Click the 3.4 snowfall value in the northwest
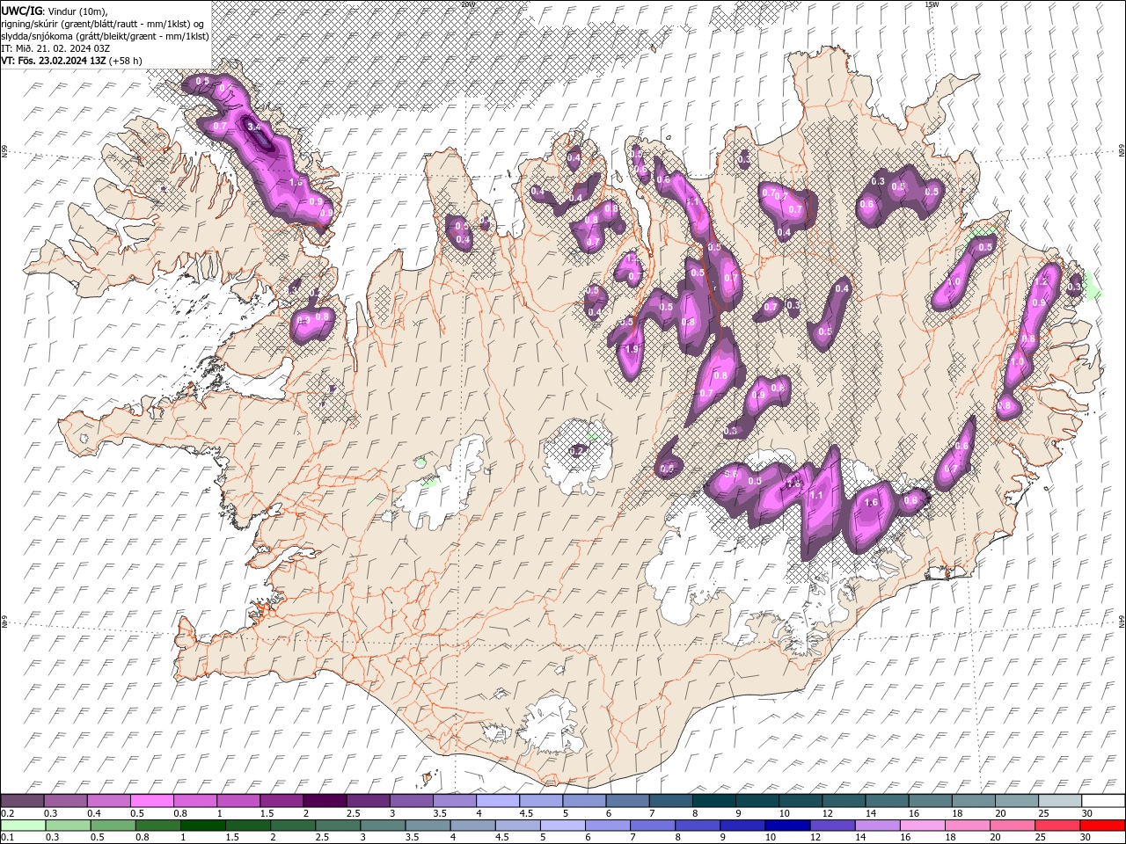Screen dimensions: 1126x844 coord(255,127)
